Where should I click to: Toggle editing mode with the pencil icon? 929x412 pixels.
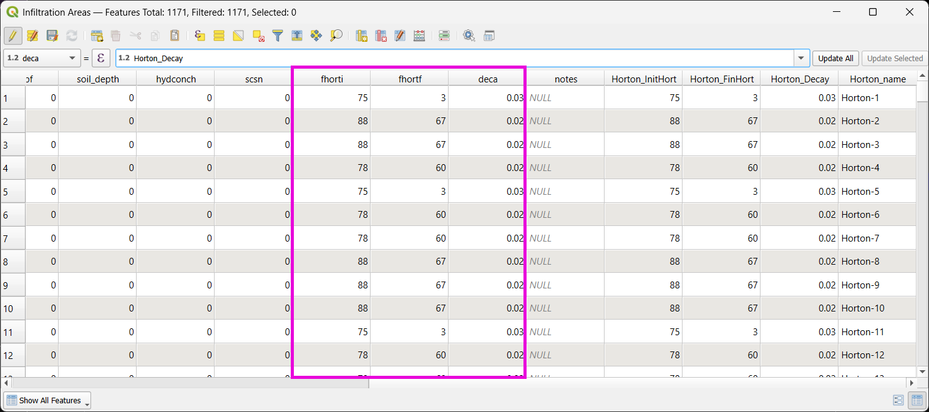click(12, 36)
